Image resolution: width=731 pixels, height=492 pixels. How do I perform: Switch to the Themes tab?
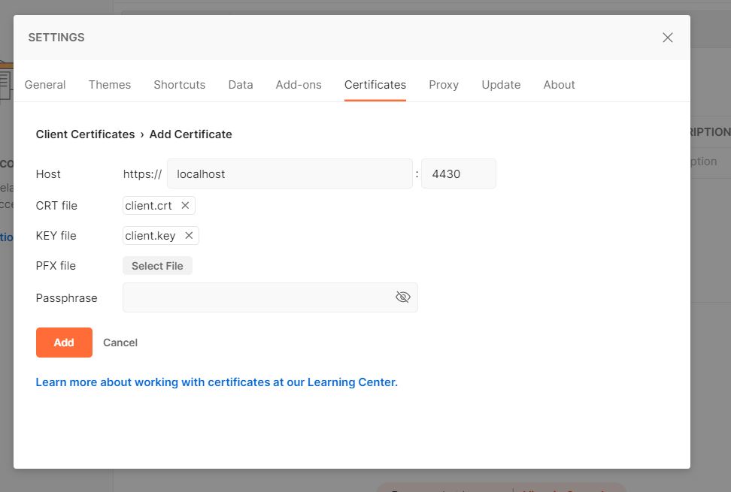pos(109,85)
